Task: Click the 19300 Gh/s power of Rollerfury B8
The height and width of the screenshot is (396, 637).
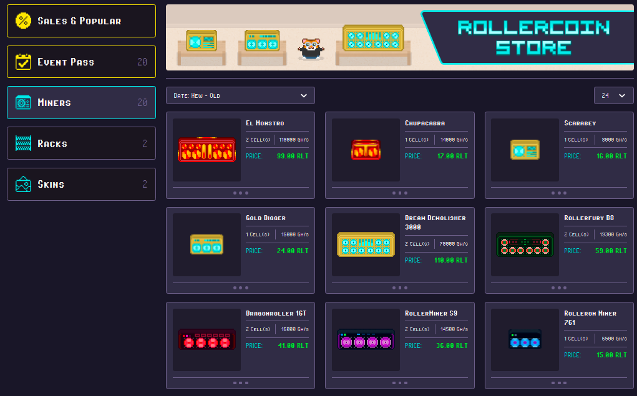Action: pyautogui.click(x=613, y=234)
